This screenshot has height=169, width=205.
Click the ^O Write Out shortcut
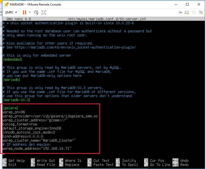[x=43, y=161]
